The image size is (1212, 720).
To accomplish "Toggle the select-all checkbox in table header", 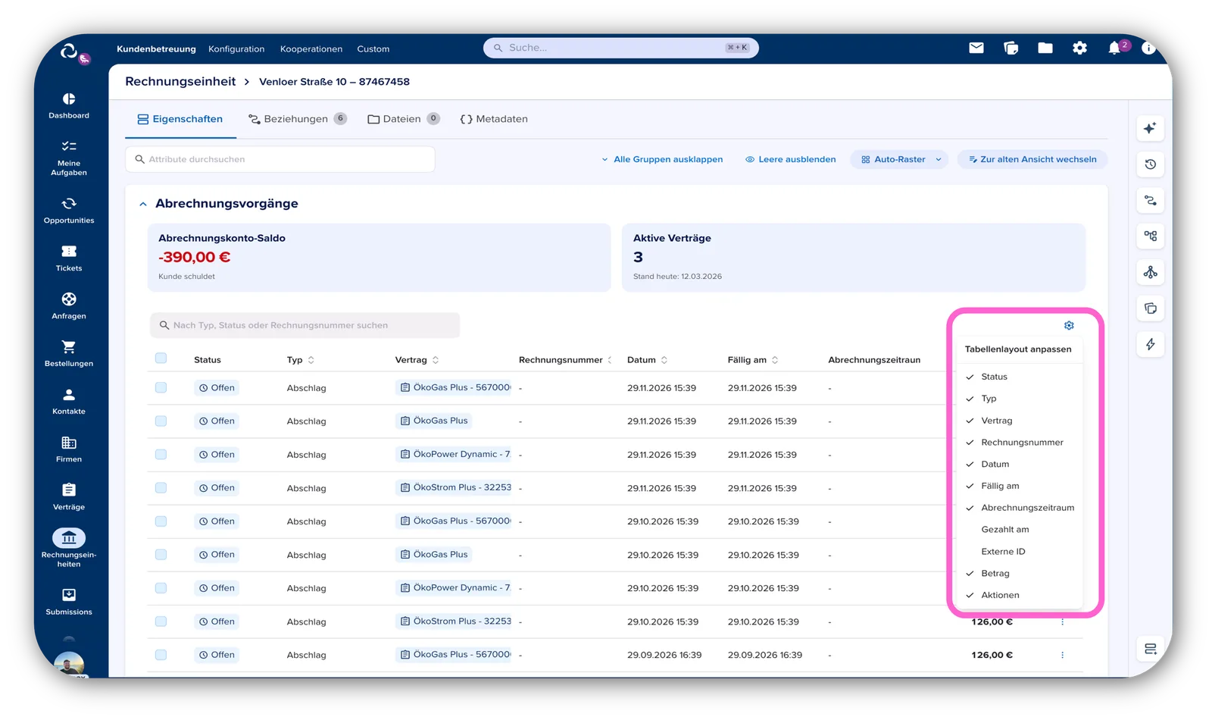I will (161, 358).
